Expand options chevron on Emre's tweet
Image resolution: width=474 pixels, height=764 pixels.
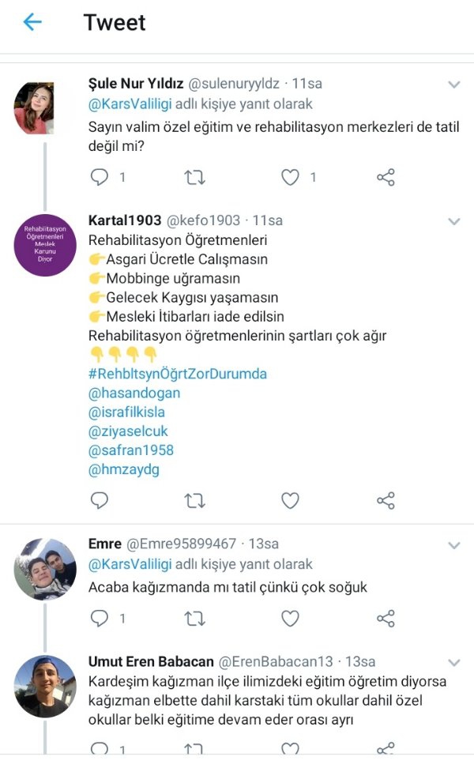click(454, 545)
